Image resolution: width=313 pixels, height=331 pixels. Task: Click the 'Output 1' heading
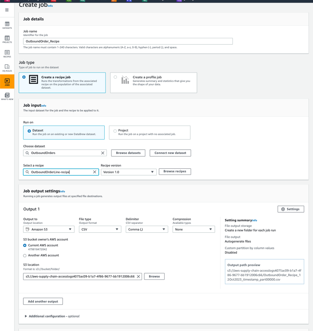[x=31, y=209]
